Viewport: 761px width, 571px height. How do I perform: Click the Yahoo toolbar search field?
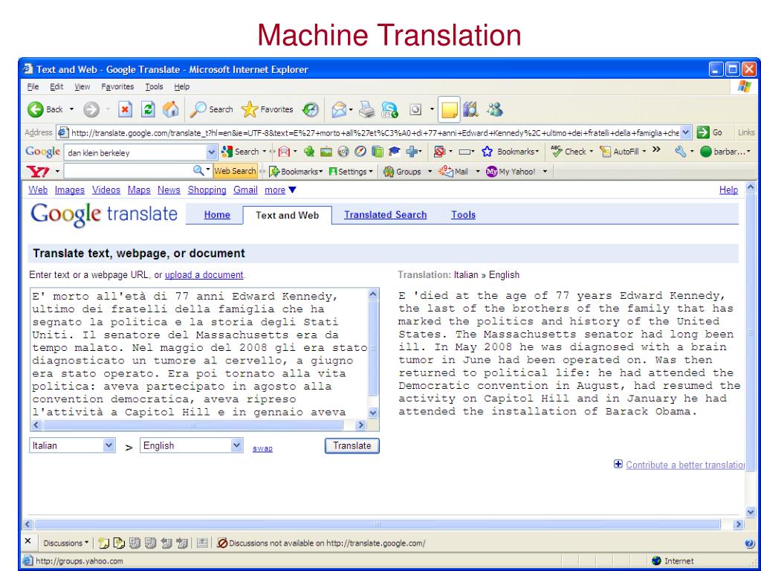(x=128, y=171)
